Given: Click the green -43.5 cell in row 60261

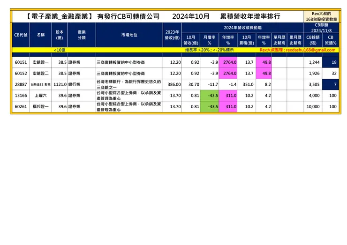Looking at the screenshot, I should [209, 107].
